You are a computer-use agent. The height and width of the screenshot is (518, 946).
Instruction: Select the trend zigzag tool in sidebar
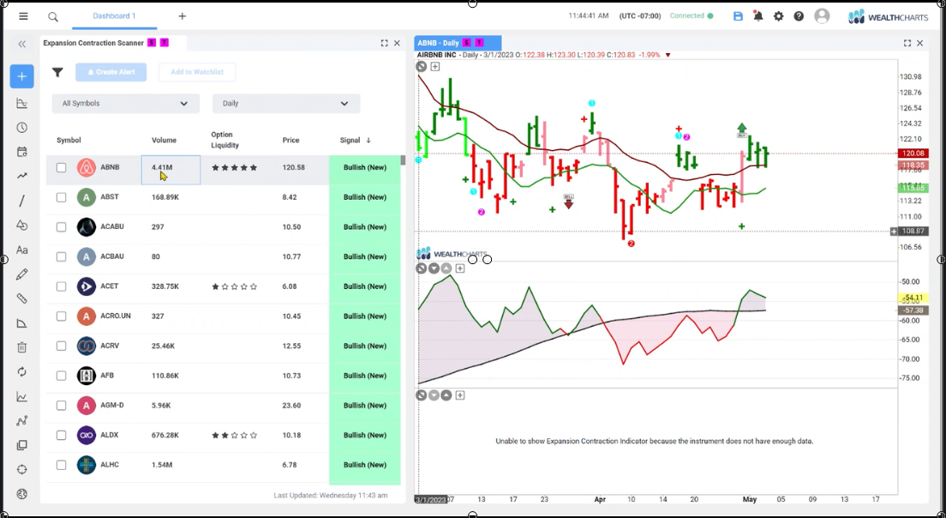(21, 177)
